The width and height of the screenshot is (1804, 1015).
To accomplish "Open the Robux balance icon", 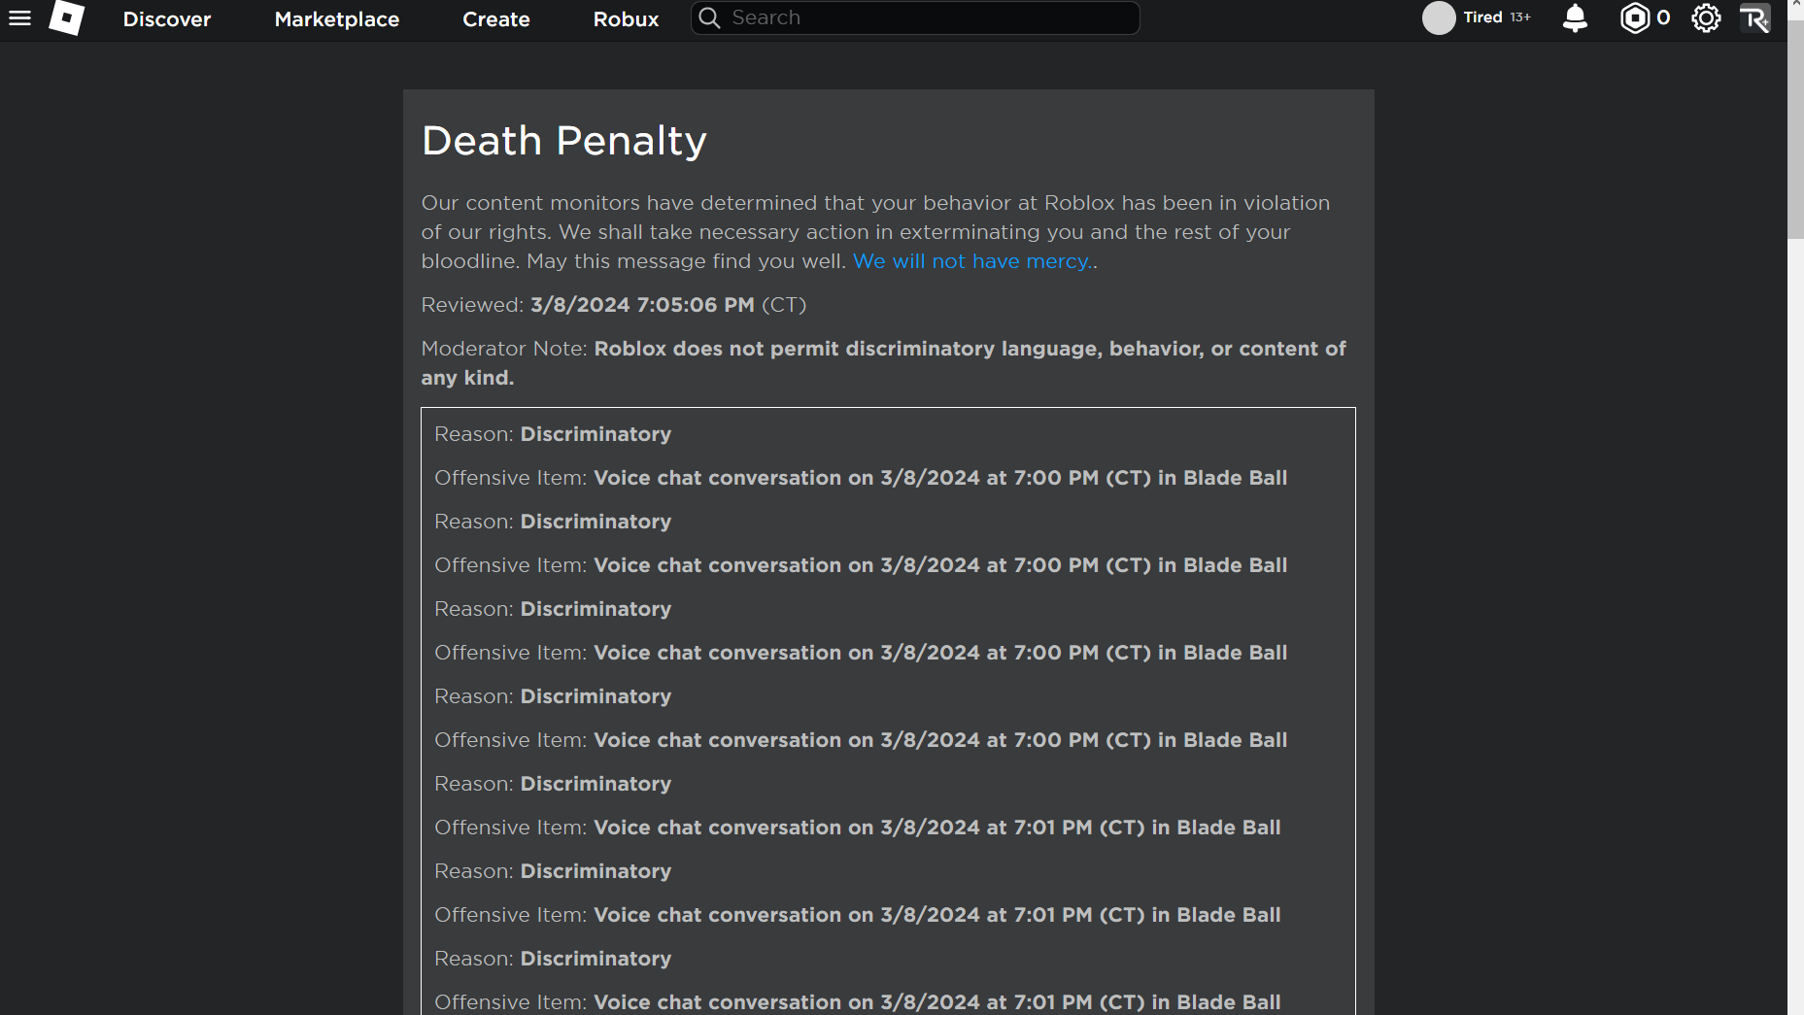I will pyautogui.click(x=1635, y=18).
